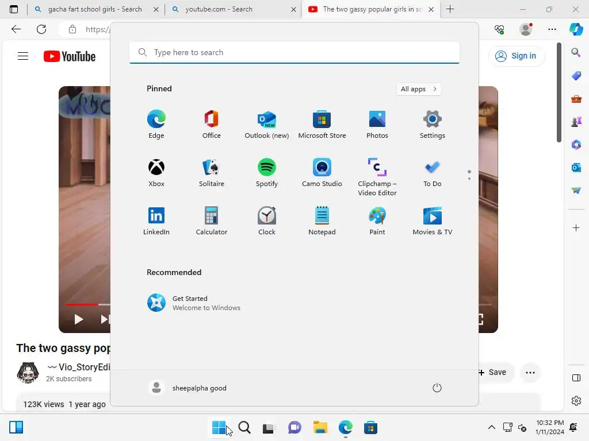This screenshot has width=589, height=441.
Task: Open Edge sidebar Shopping tag icon
Action: (576, 76)
